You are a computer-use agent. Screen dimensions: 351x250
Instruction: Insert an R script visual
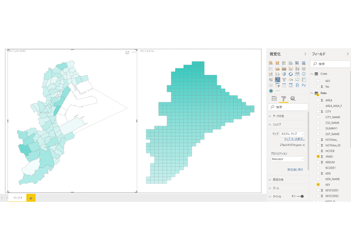(x=297, y=85)
